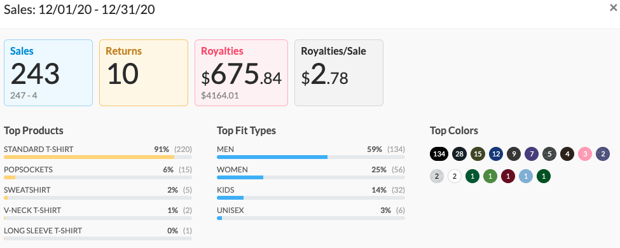620x248 pixels.
Task: Click the Kids fit type label
Action: [x=225, y=190]
